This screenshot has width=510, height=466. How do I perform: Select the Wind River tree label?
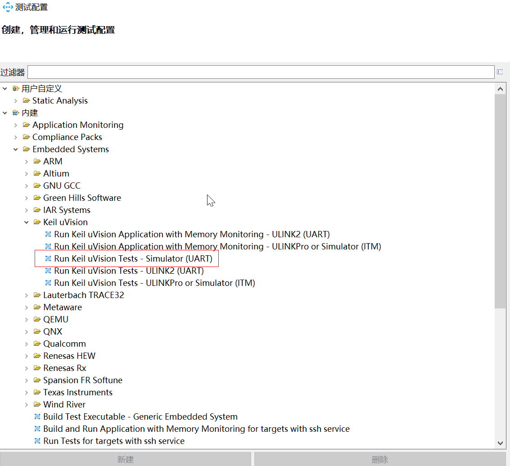coord(64,404)
